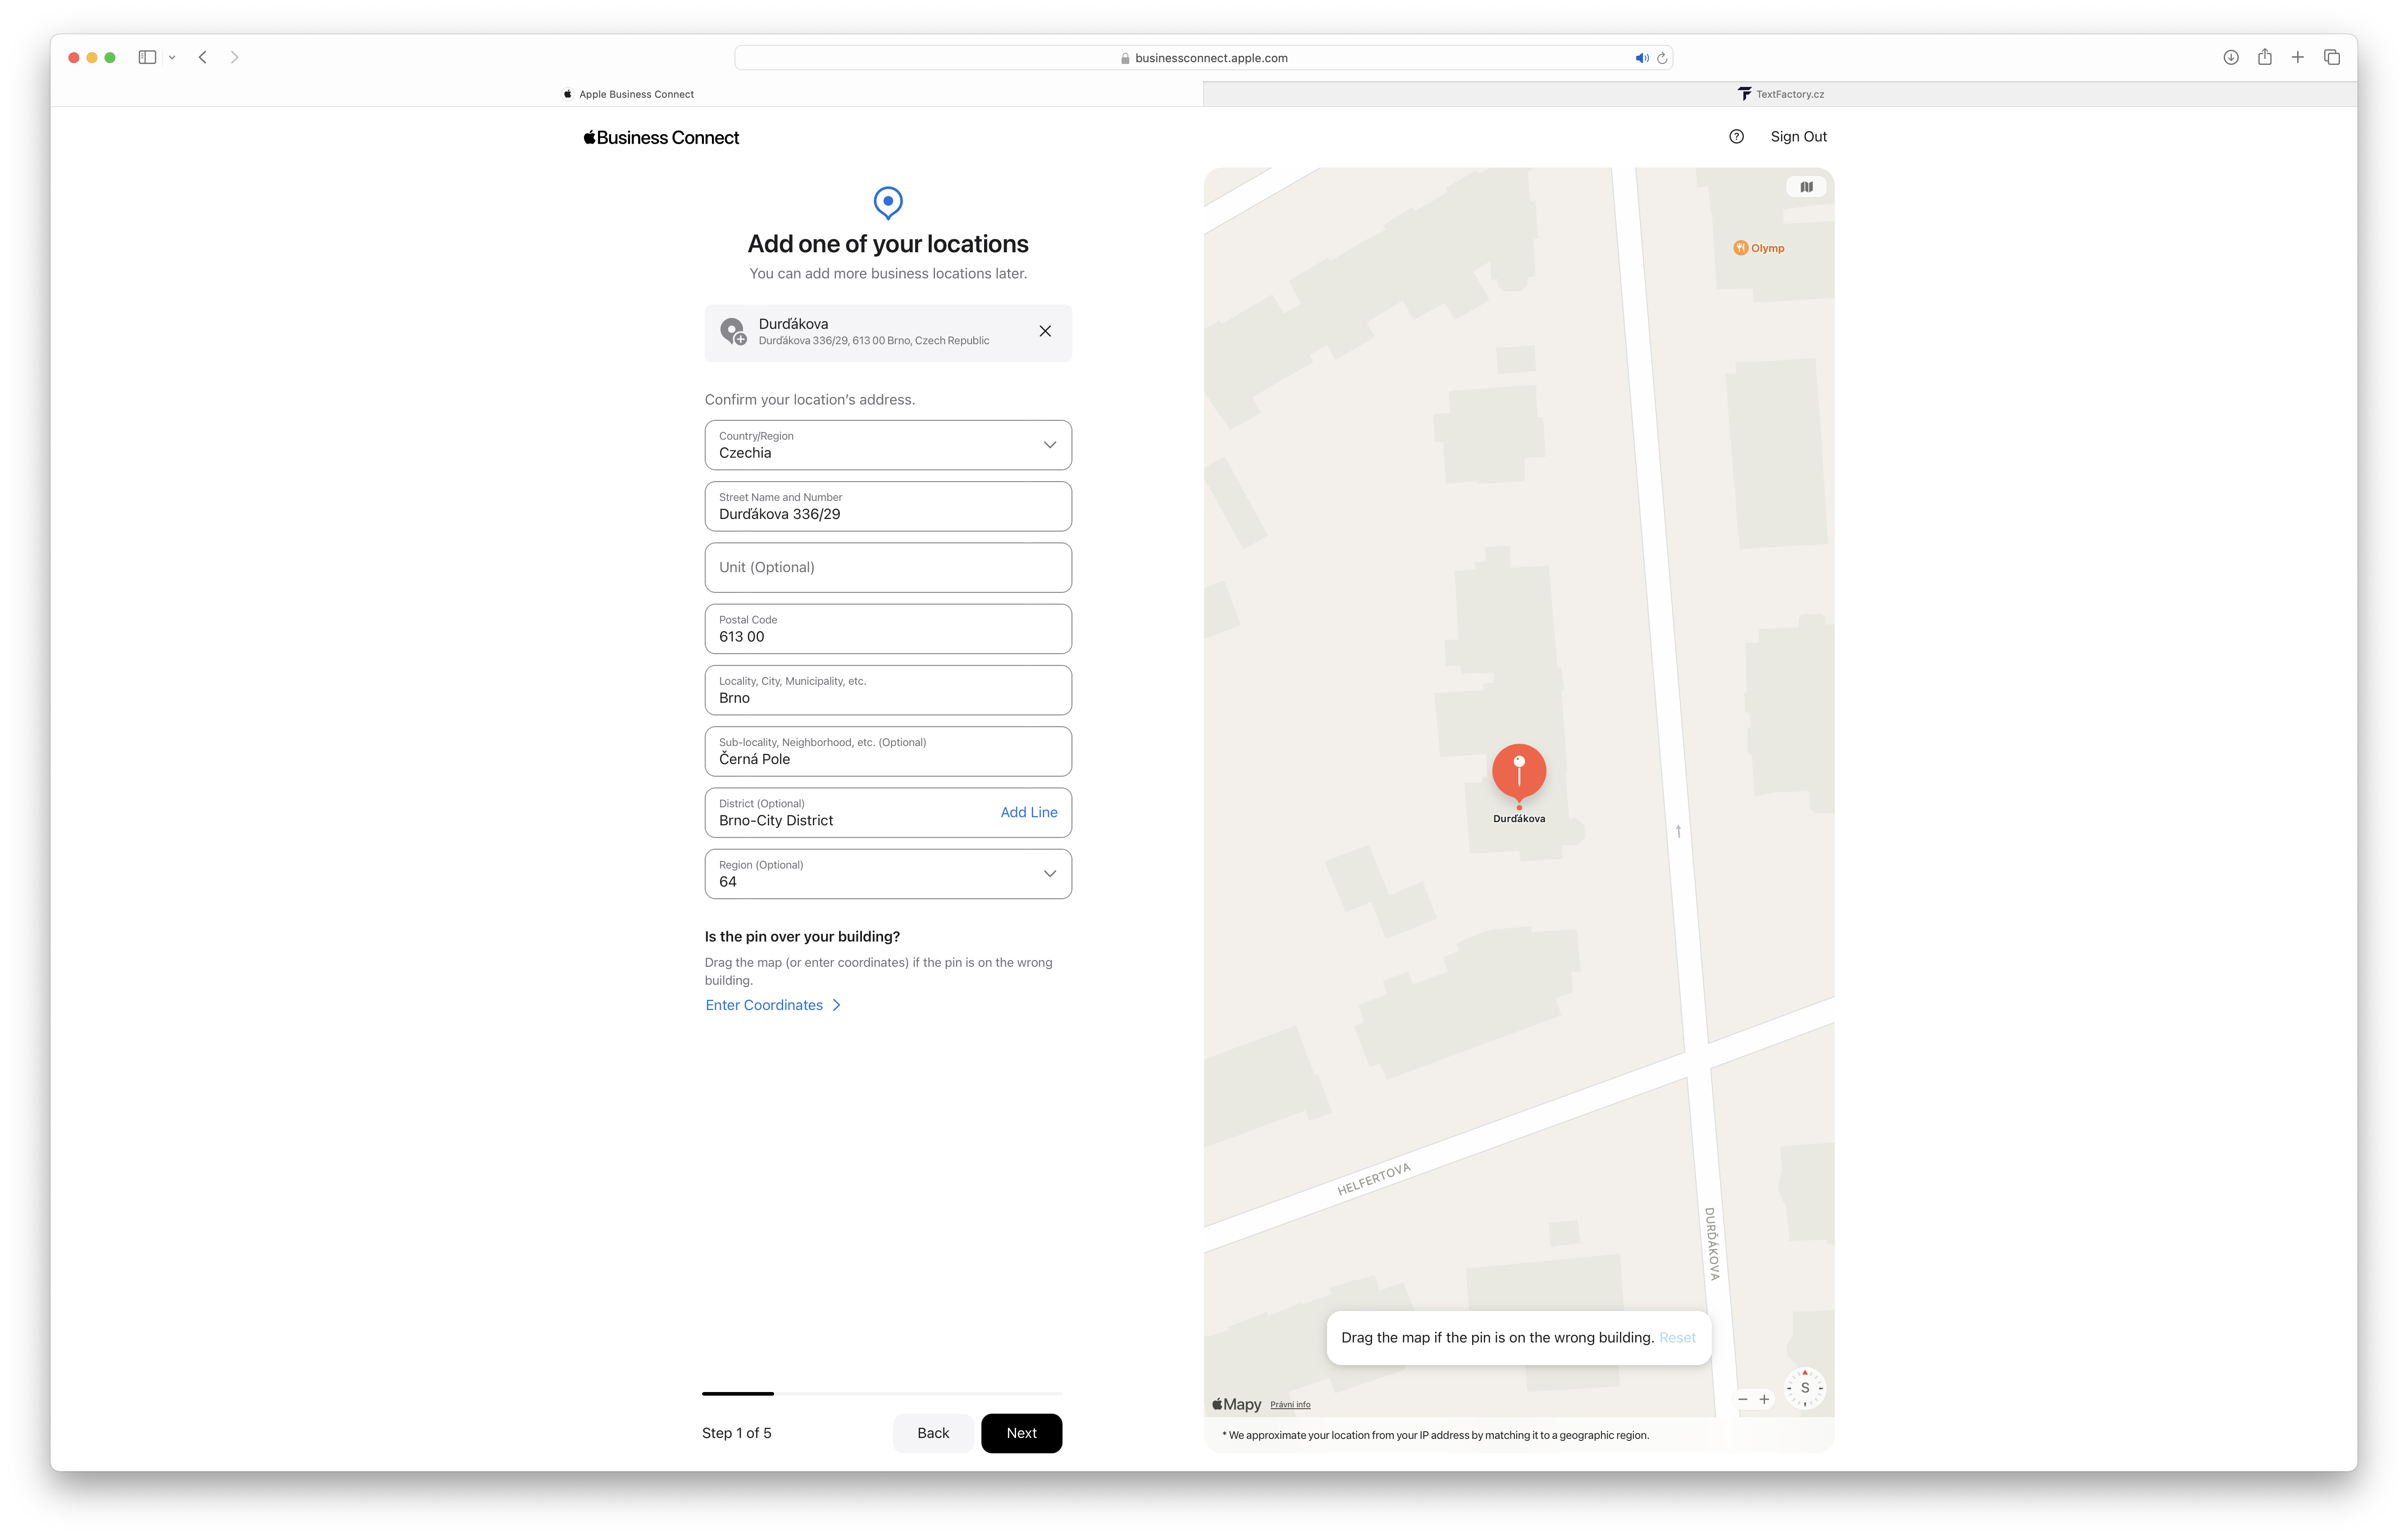The width and height of the screenshot is (2408, 1538).
Task: Open the Country/Region dropdown
Action: pos(888,445)
